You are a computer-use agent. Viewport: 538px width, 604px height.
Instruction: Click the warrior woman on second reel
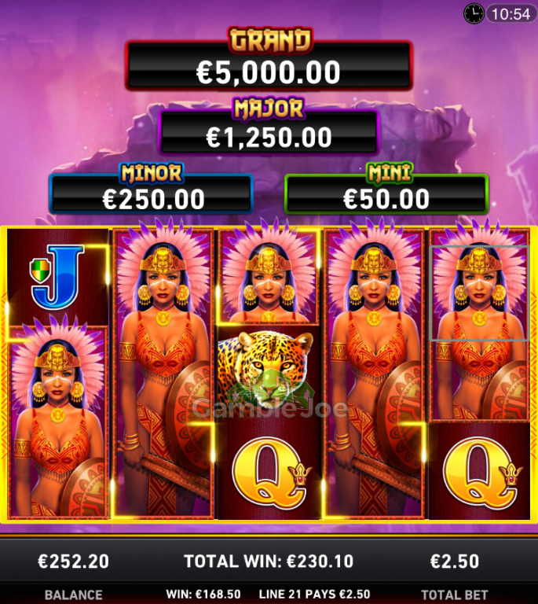[163, 373]
